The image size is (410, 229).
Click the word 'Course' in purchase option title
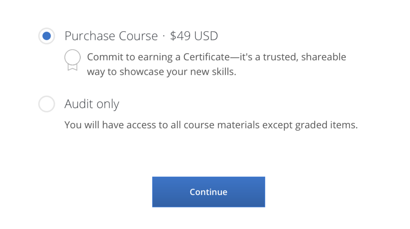[x=138, y=36]
